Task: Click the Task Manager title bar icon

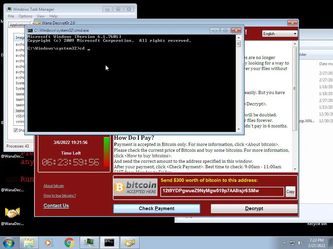Action: point(9,9)
